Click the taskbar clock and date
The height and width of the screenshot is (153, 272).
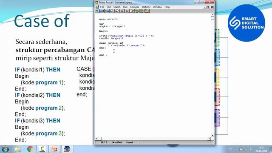tap(261, 149)
